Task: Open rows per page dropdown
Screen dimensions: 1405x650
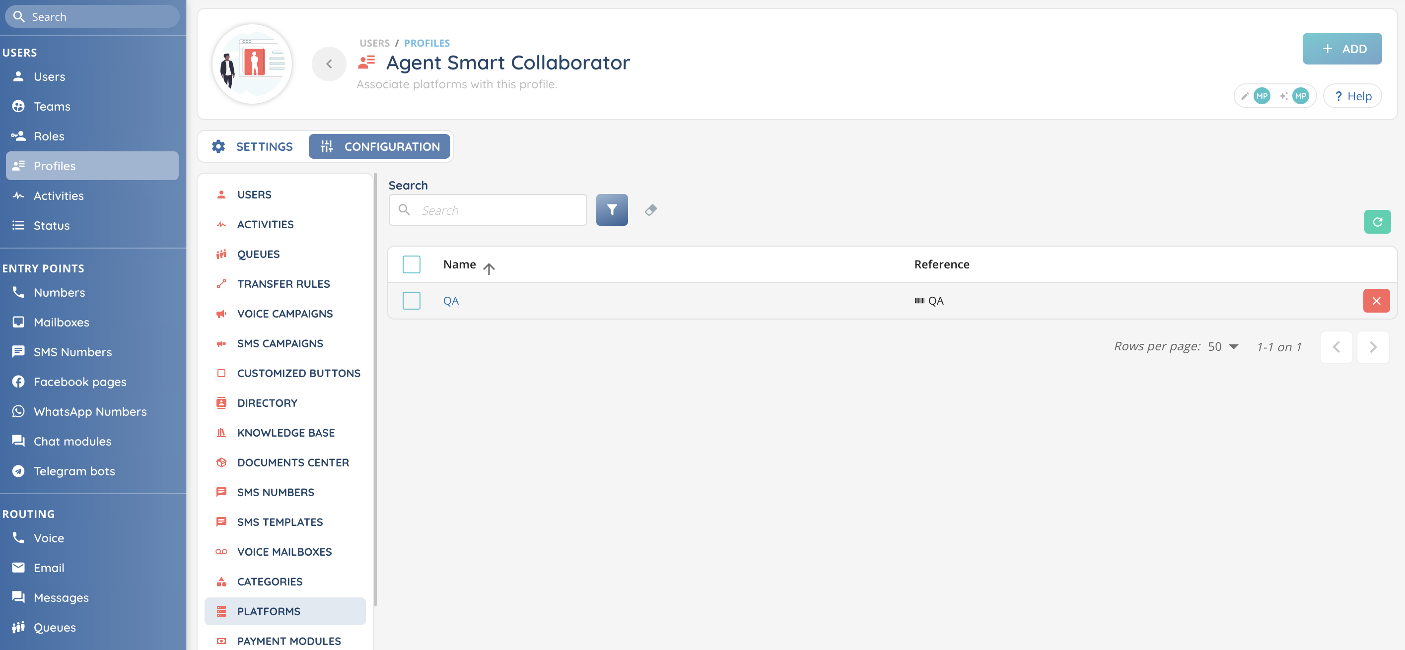Action: (1222, 347)
